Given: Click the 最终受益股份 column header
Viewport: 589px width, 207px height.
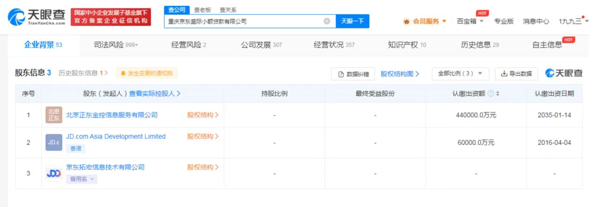Looking at the screenshot, I should click(x=375, y=93).
